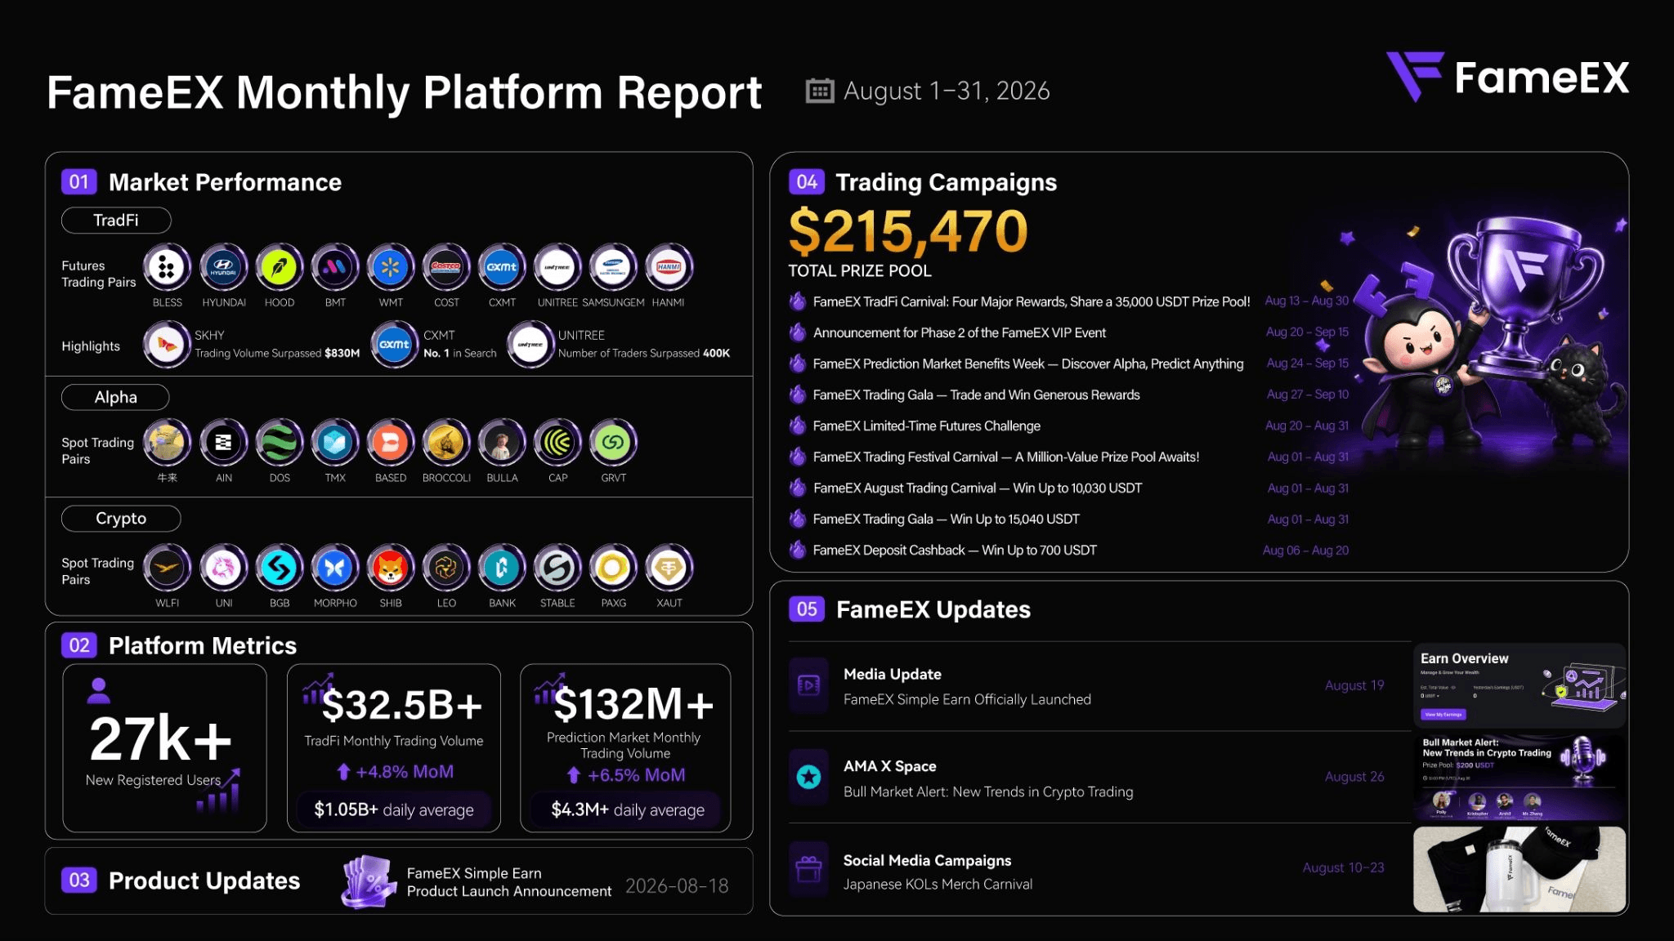The height and width of the screenshot is (941, 1674).
Task: Select the LEO crypto spot pair icon
Action: pyautogui.click(x=446, y=568)
